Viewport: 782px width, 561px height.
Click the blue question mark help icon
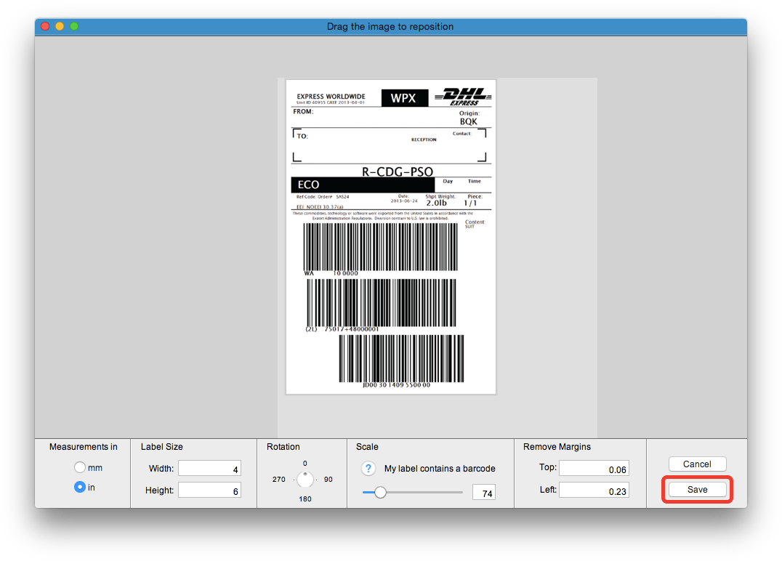tap(369, 469)
